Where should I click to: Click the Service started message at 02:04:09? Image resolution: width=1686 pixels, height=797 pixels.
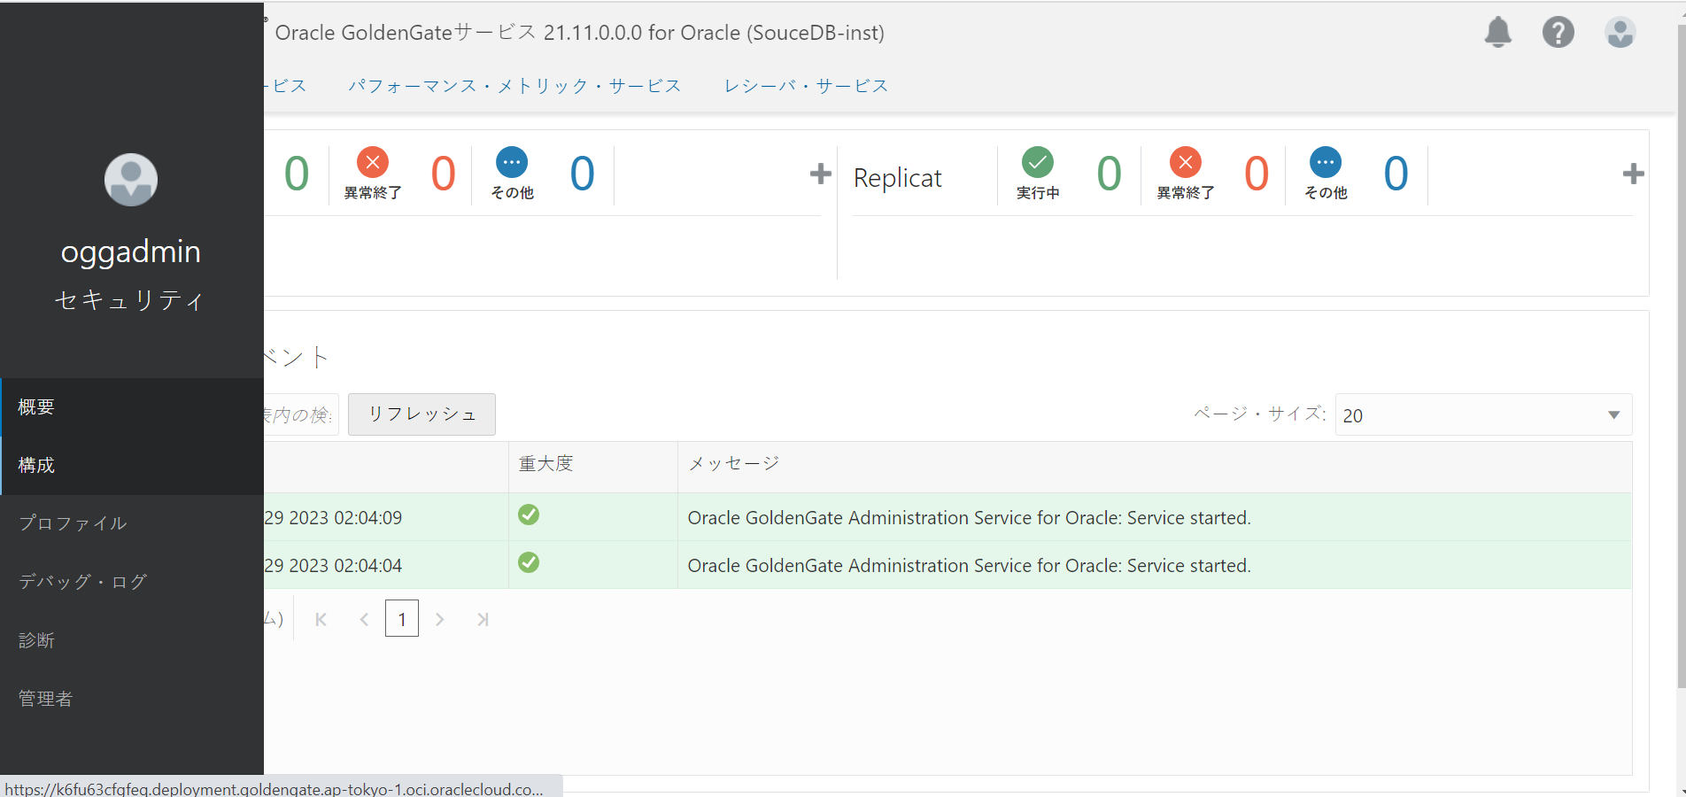tap(970, 518)
